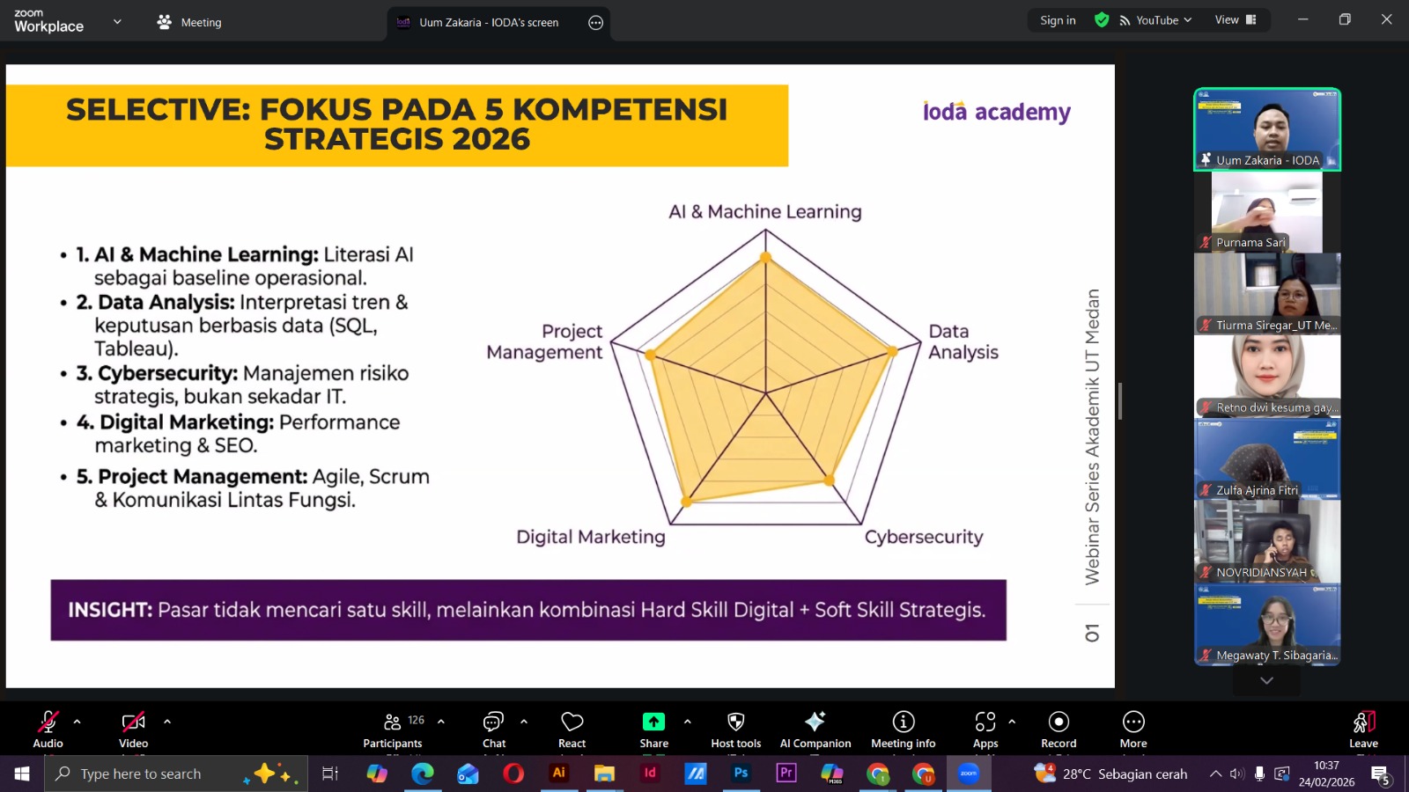Viewport: 1409px width, 792px height.
Task: Open the View layout menu
Action: [x=1236, y=20]
